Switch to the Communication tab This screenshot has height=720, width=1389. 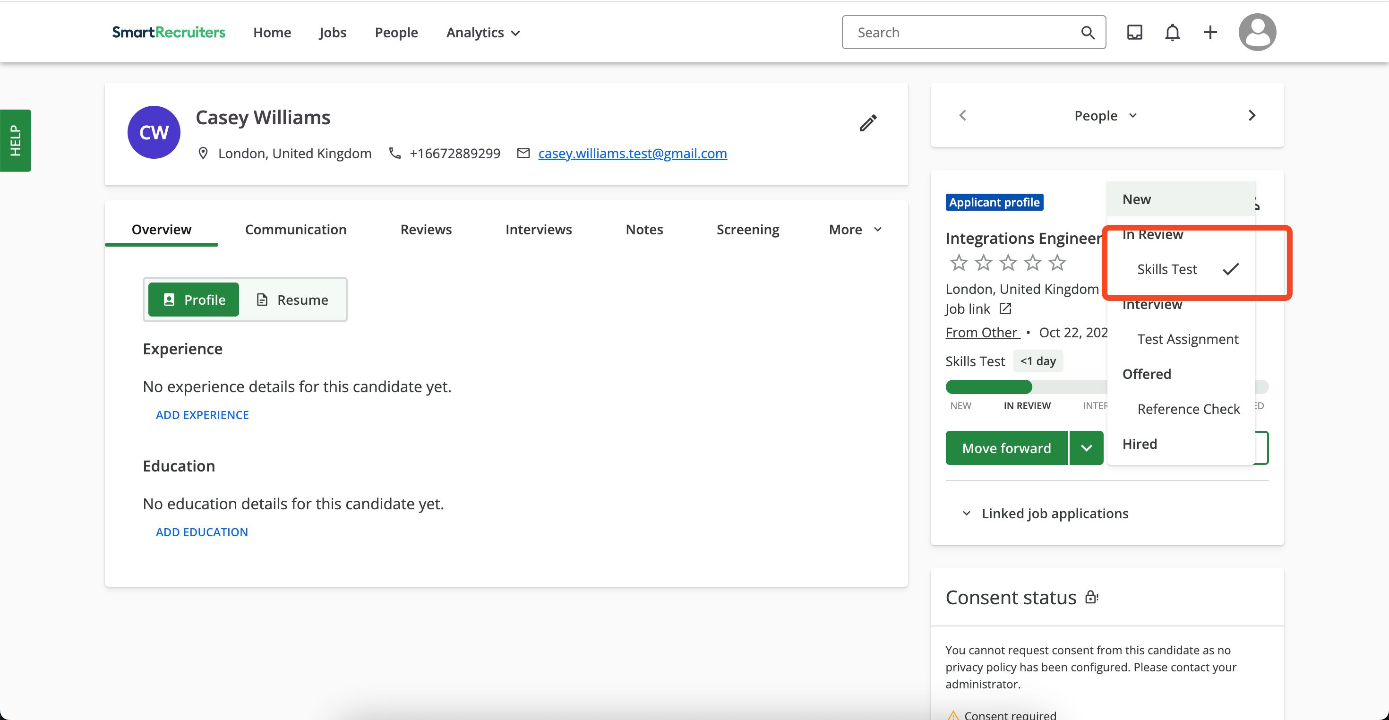295,230
